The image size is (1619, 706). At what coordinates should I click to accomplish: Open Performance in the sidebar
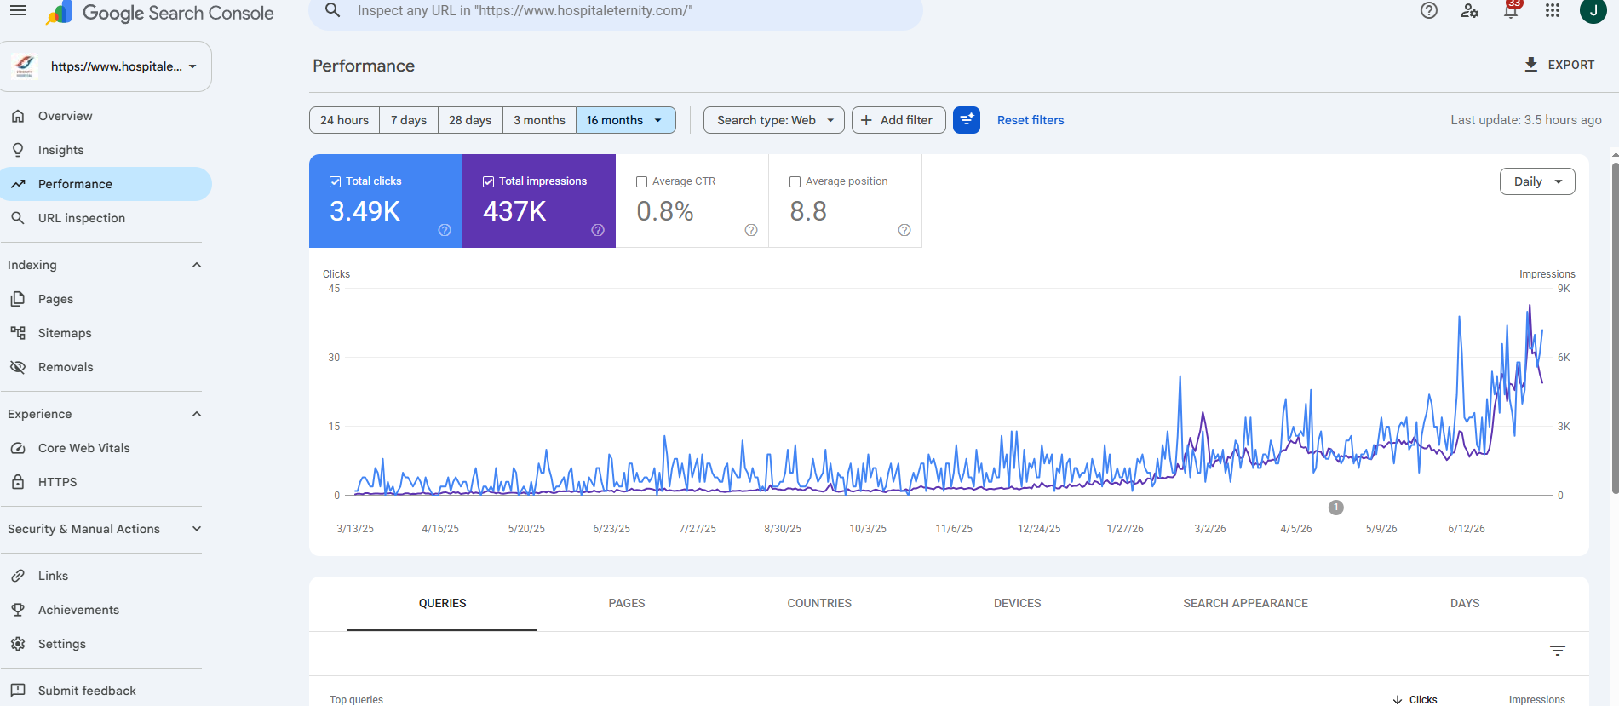pyautogui.click(x=106, y=184)
